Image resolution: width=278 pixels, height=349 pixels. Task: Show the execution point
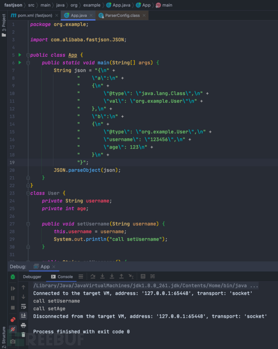(x=81, y=276)
